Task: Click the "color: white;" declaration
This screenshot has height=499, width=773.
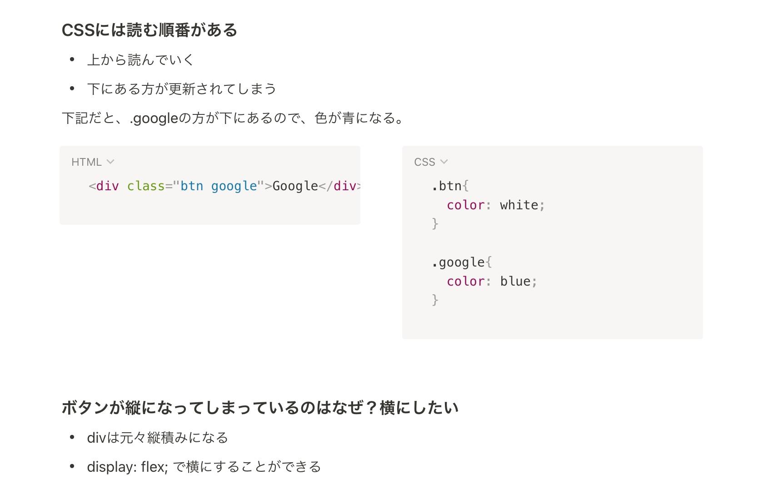Action: (495, 205)
